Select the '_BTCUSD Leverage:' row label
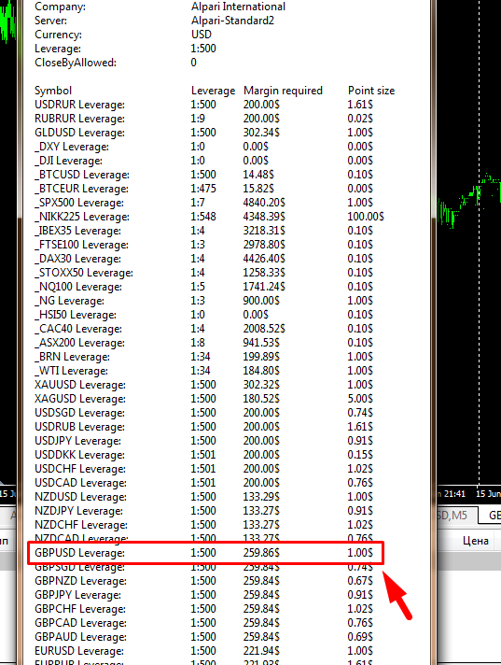Screen dimensions: 501x665 coord(82,175)
